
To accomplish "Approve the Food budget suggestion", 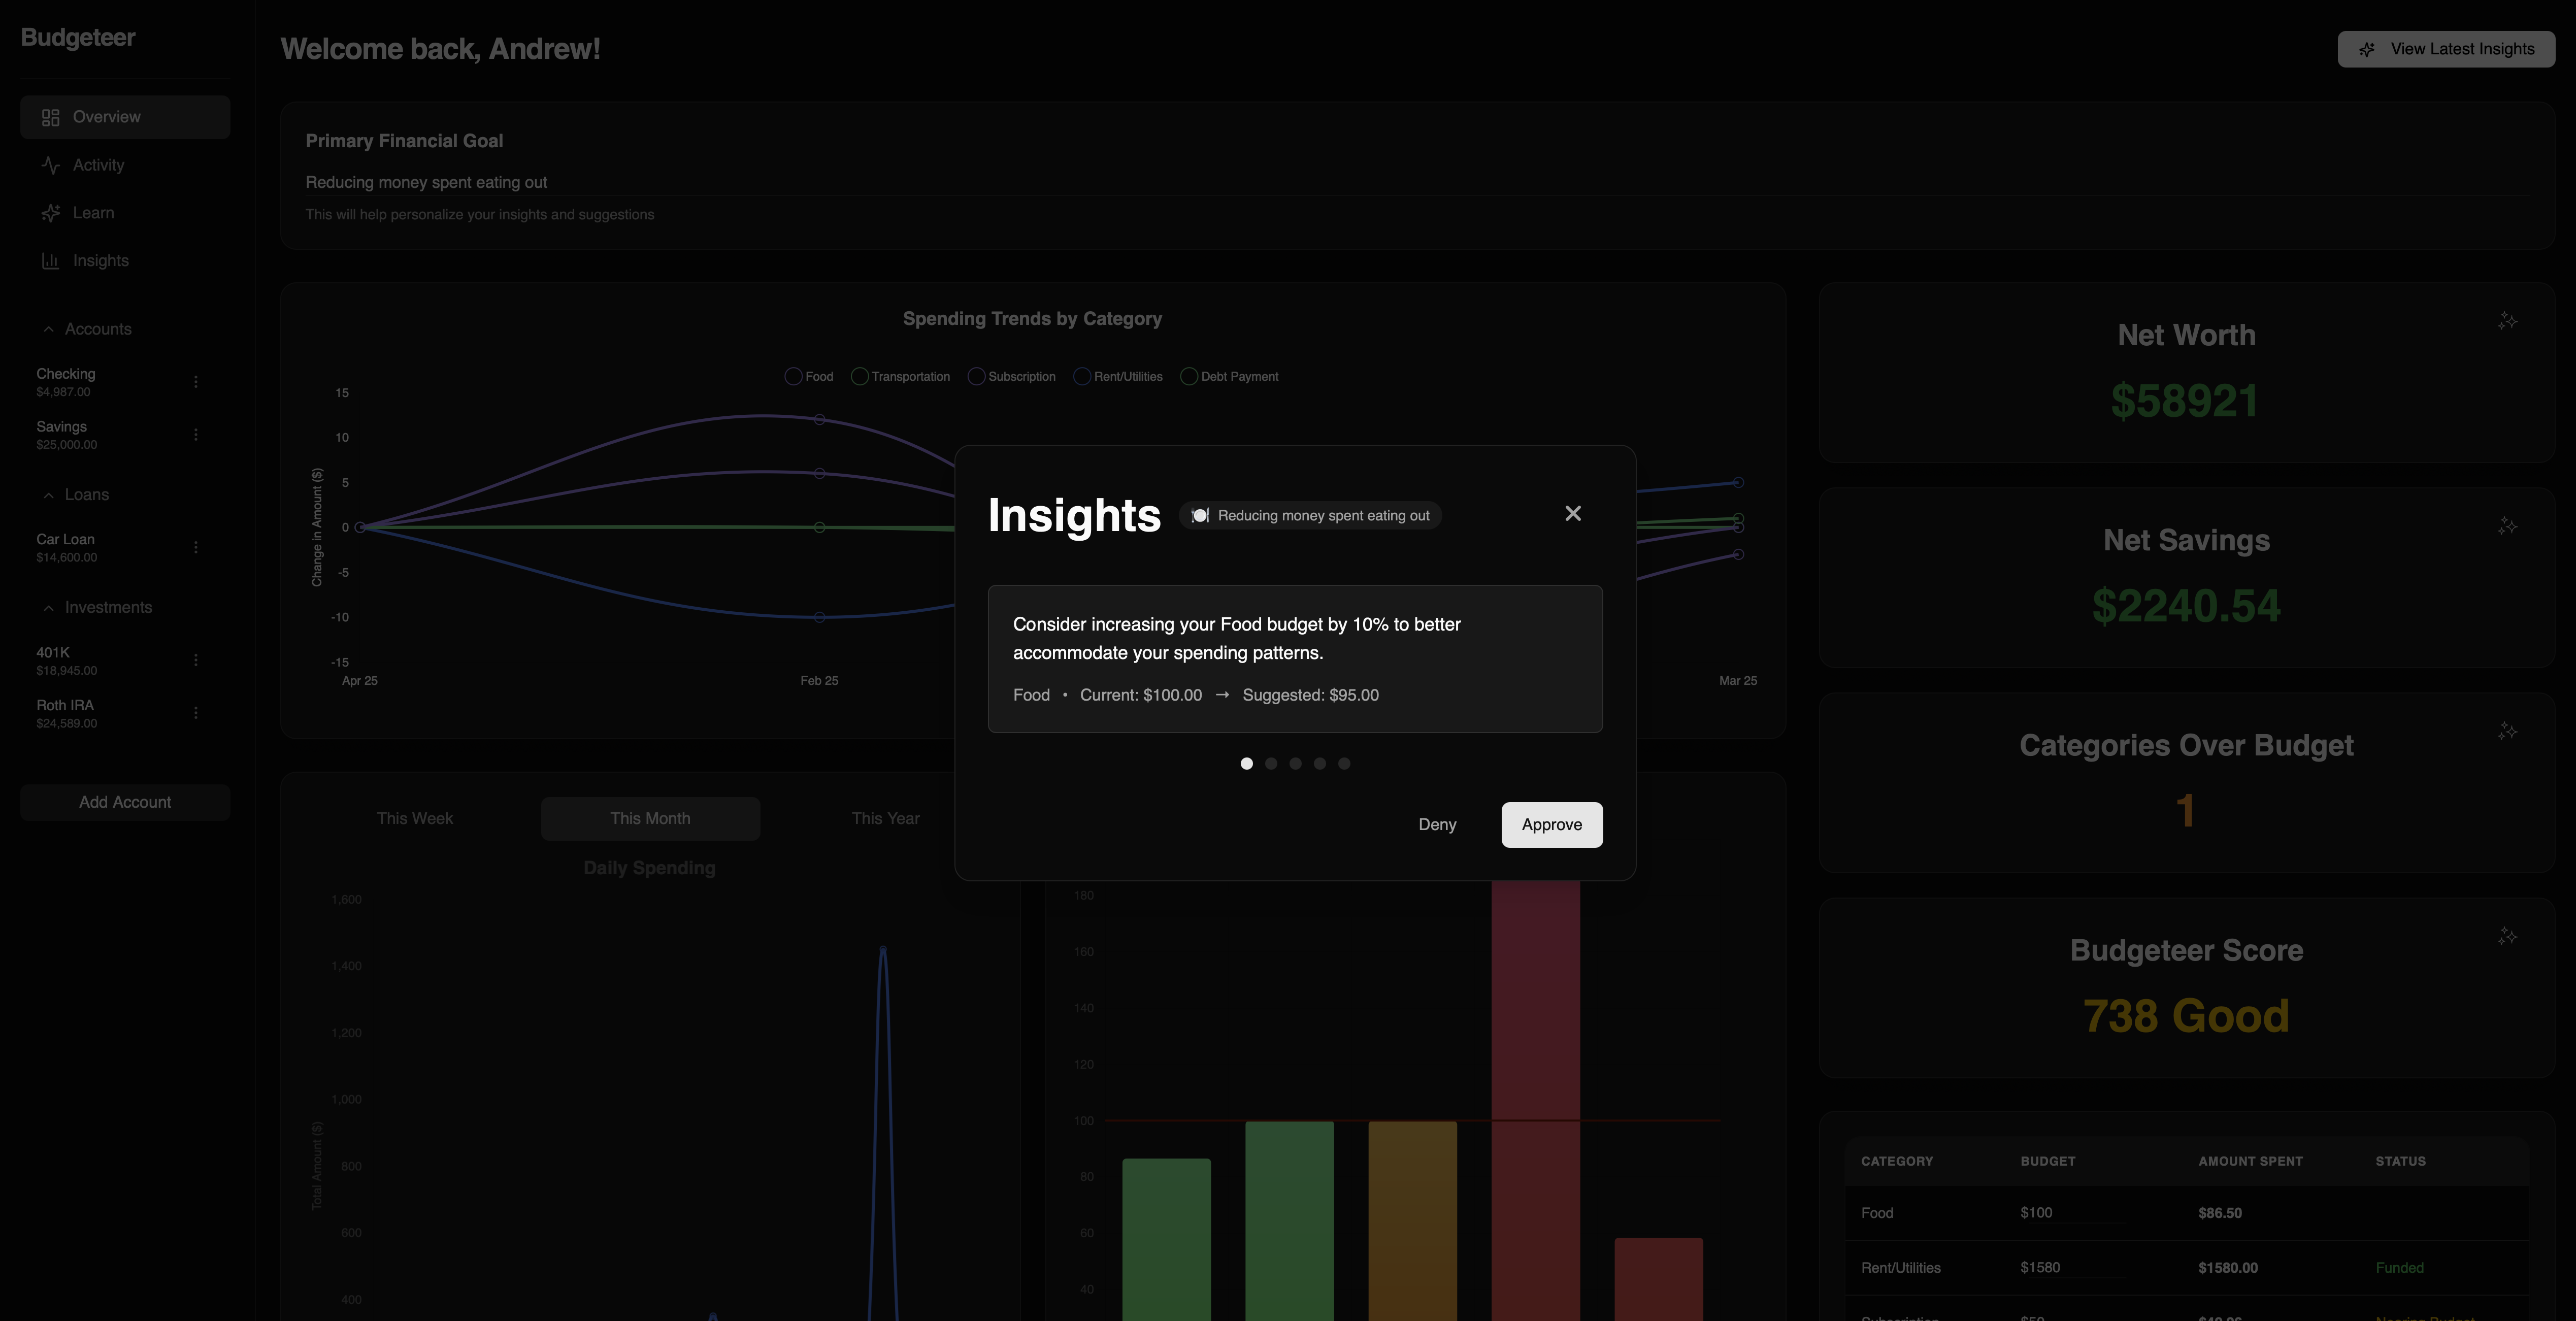I will coord(1551,825).
